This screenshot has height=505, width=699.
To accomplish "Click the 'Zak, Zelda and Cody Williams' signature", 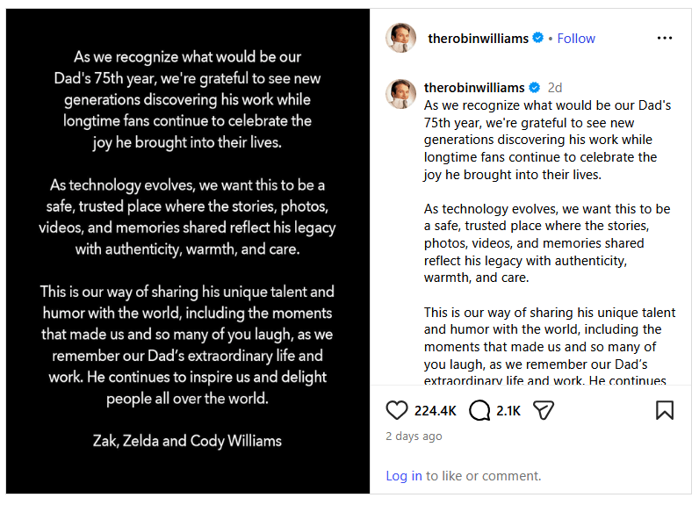I will [187, 441].
